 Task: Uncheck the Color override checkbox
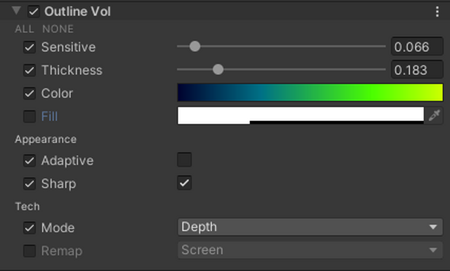click(x=29, y=93)
